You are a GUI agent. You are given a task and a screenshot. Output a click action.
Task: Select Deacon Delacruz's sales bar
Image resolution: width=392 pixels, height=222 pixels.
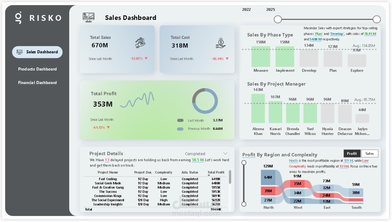[345, 114]
